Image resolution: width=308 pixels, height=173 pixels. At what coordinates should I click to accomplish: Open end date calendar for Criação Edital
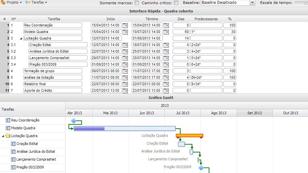click(166, 45)
